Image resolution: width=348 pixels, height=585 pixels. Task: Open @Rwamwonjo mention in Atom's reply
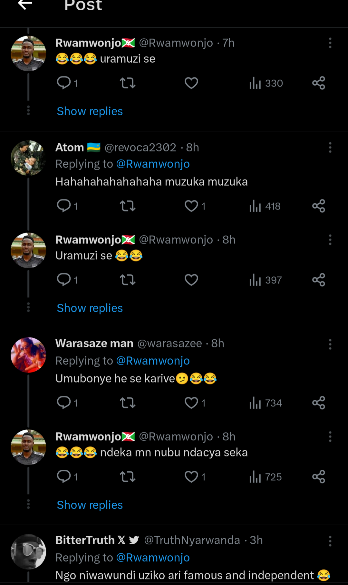coord(153,164)
